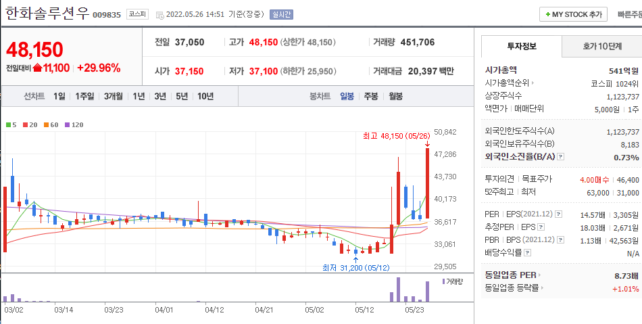
Task: Click the 목표주가 link
Action: point(537,179)
